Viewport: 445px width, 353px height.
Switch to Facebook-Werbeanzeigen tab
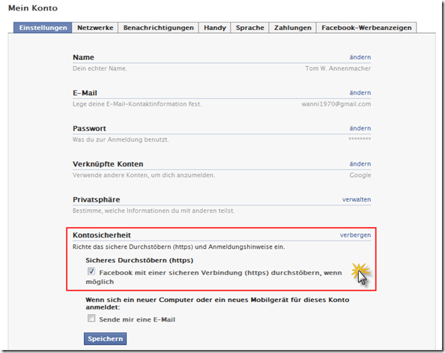click(366, 28)
